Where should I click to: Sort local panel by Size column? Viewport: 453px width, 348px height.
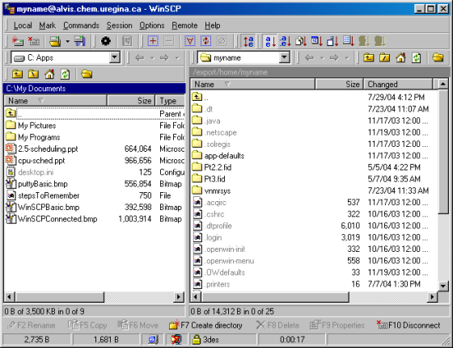pos(131,100)
